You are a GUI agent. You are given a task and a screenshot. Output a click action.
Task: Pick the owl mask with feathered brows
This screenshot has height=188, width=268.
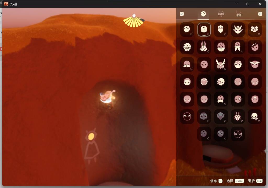point(255,64)
